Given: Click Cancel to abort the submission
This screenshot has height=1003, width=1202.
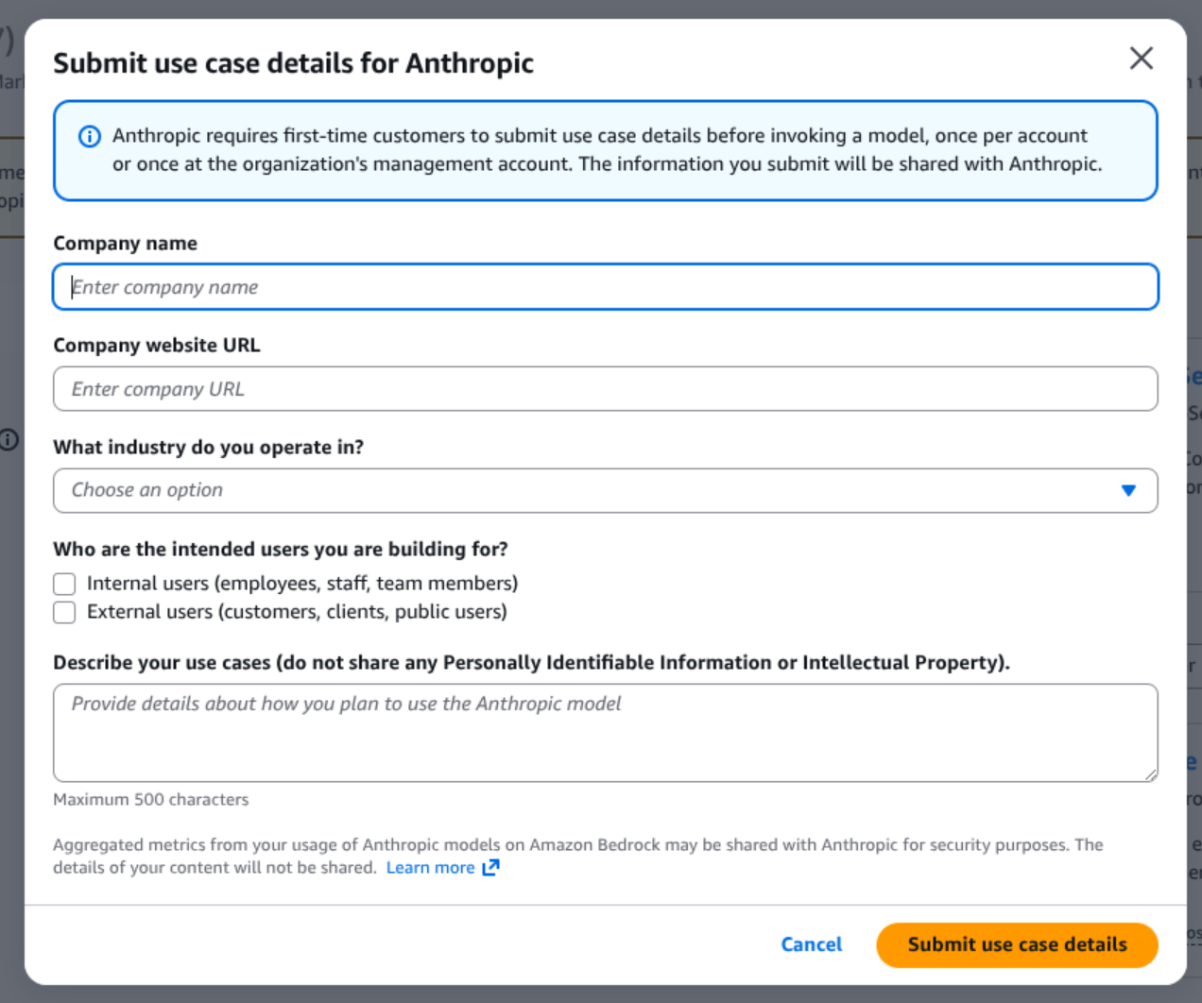Looking at the screenshot, I should (x=811, y=944).
